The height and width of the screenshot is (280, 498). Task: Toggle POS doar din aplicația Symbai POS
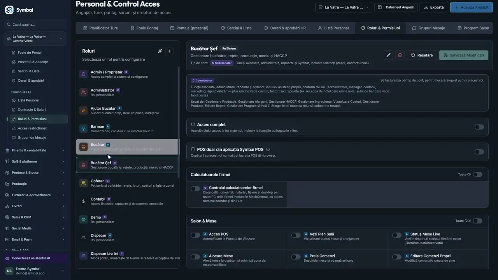point(479,152)
